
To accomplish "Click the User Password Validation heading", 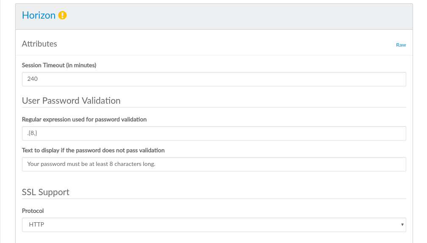I will pyautogui.click(x=71, y=101).
